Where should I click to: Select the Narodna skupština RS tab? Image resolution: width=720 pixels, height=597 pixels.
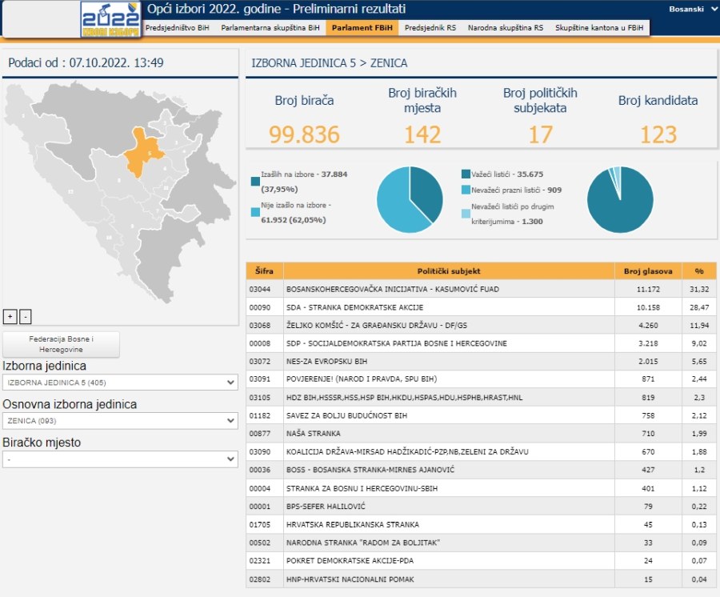coord(505,27)
